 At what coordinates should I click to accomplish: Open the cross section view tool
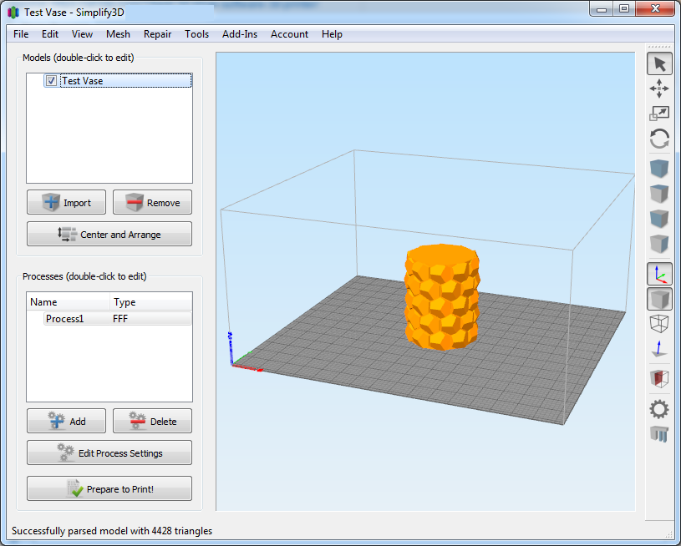659,378
